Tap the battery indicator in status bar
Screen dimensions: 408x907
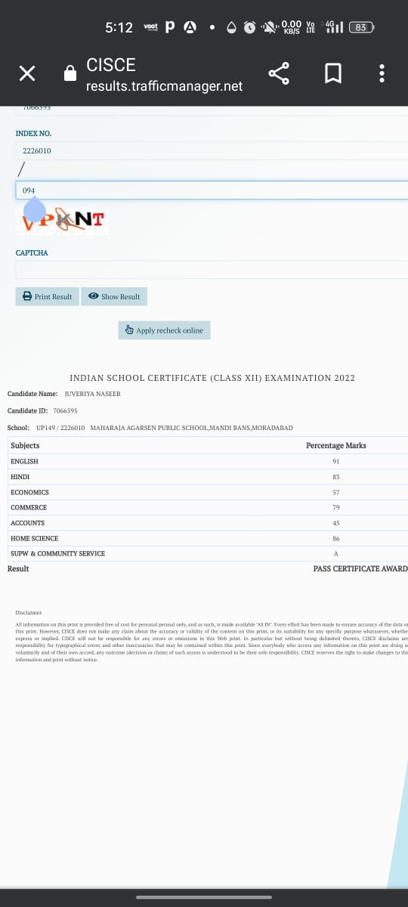[x=361, y=27]
